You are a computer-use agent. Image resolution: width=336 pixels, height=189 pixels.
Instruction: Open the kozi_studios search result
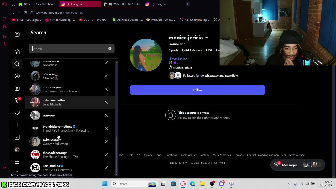70,168
